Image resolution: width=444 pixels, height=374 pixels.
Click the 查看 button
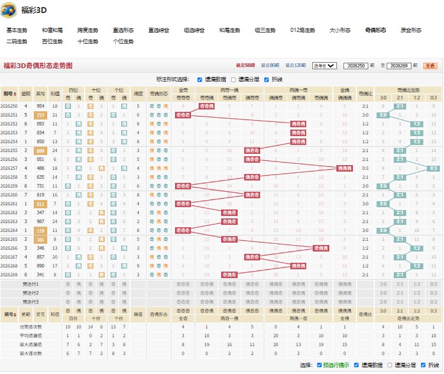tap(430, 66)
